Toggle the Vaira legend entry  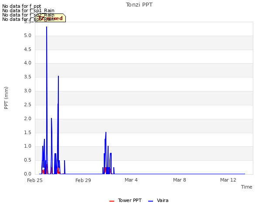click(x=158, y=200)
